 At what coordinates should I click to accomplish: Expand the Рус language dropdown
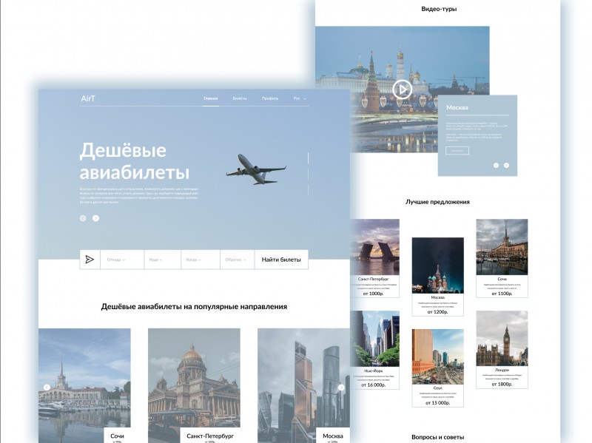click(300, 98)
